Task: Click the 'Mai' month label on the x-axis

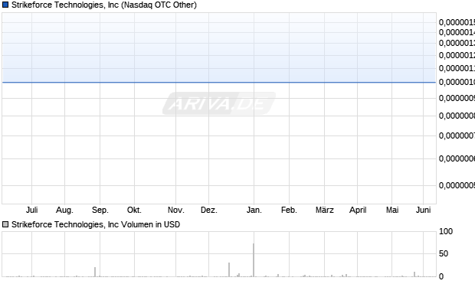Action: click(392, 210)
